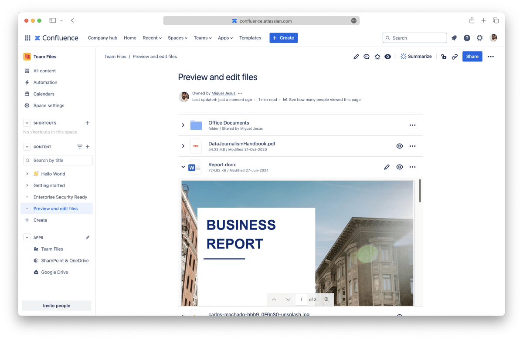Open Google Drive app

pyautogui.click(x=54, y=272)
